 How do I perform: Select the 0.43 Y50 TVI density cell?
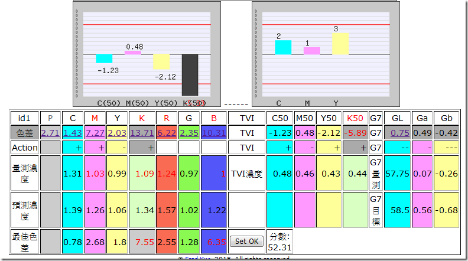click(329, 173)
